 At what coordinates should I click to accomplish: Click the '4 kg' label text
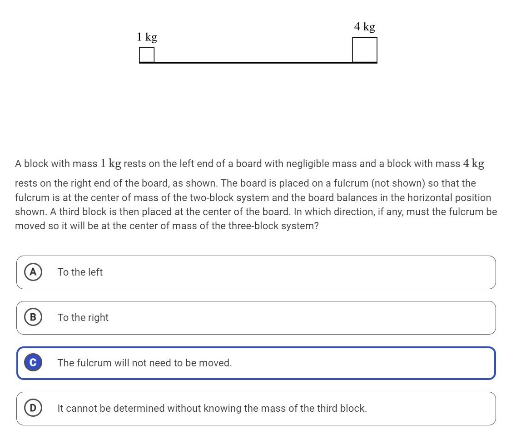click(x=364, y=27)
